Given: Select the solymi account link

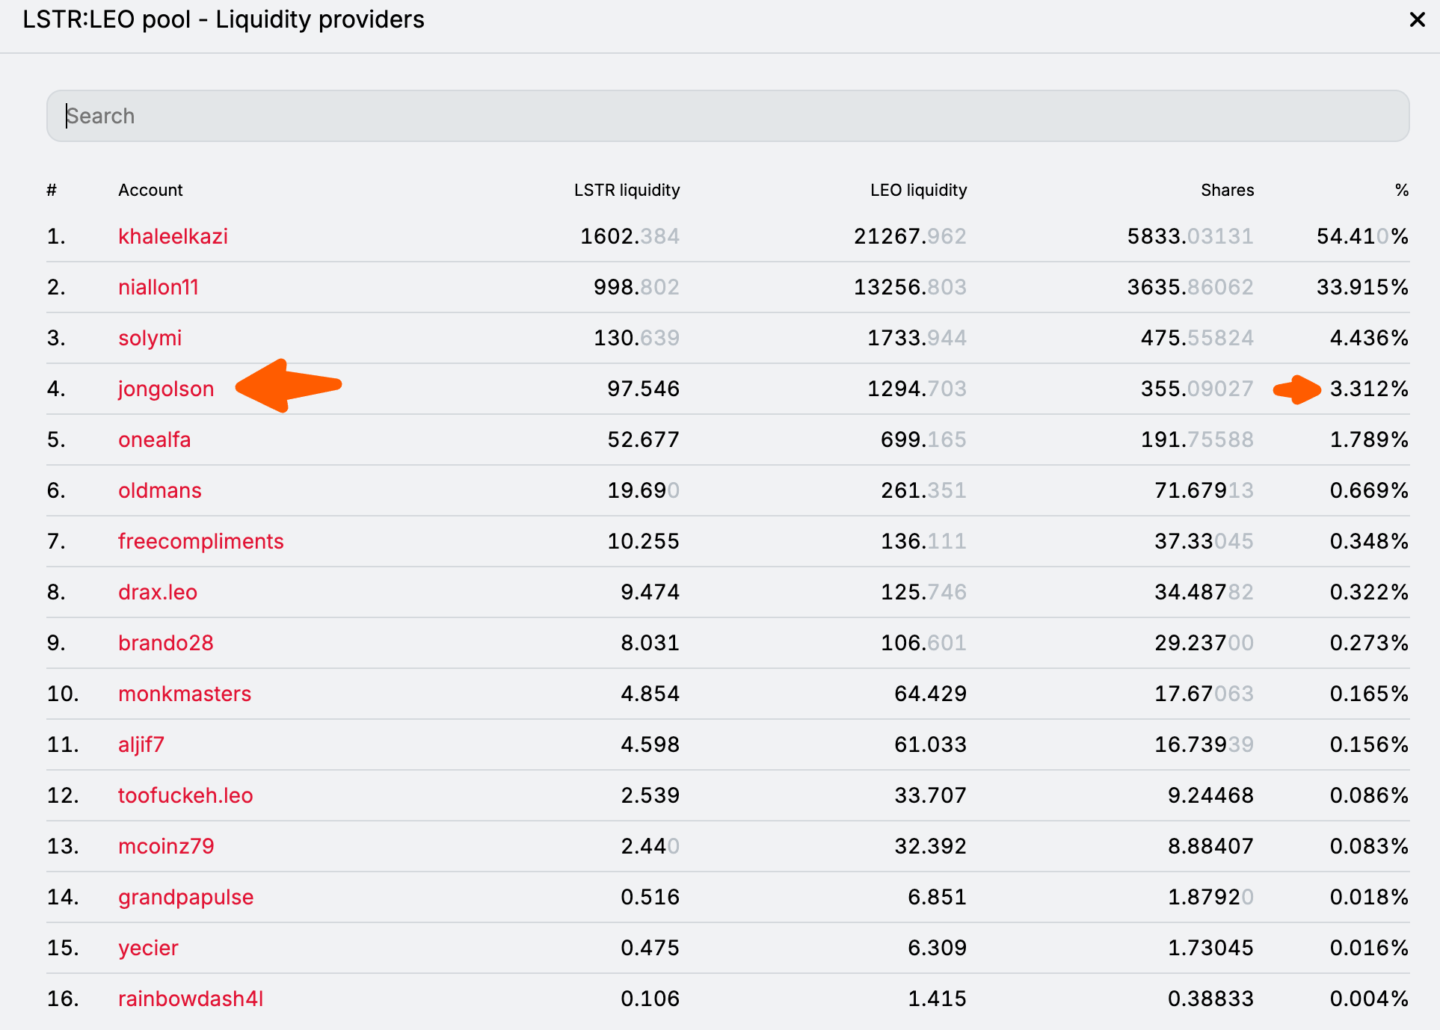Looking at the screenshot, I should pyautogui.click(x=150, y=338).
